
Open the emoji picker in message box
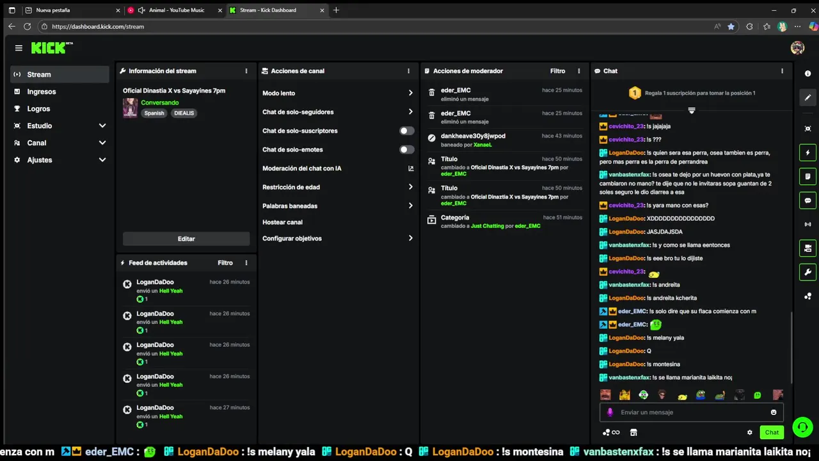click(774, 412)
